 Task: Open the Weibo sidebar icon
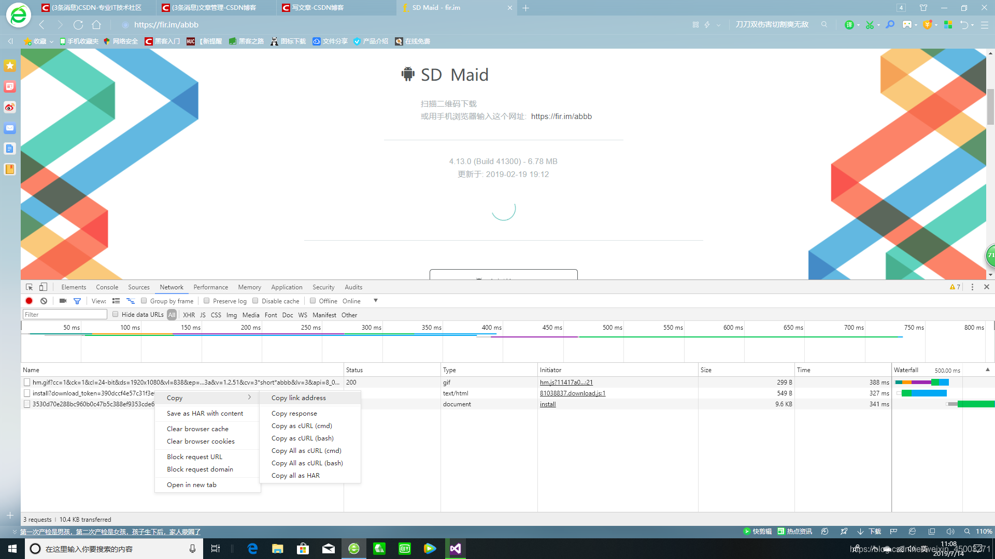10,107
